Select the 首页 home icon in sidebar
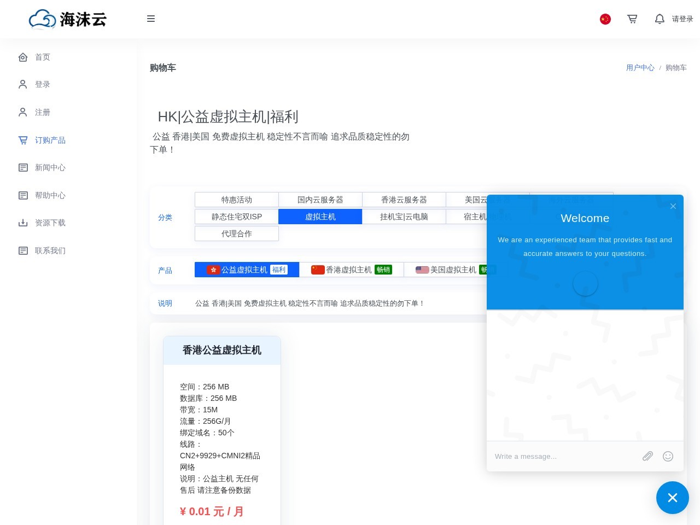Screen dimensions: 700x525 click(23, 57)
